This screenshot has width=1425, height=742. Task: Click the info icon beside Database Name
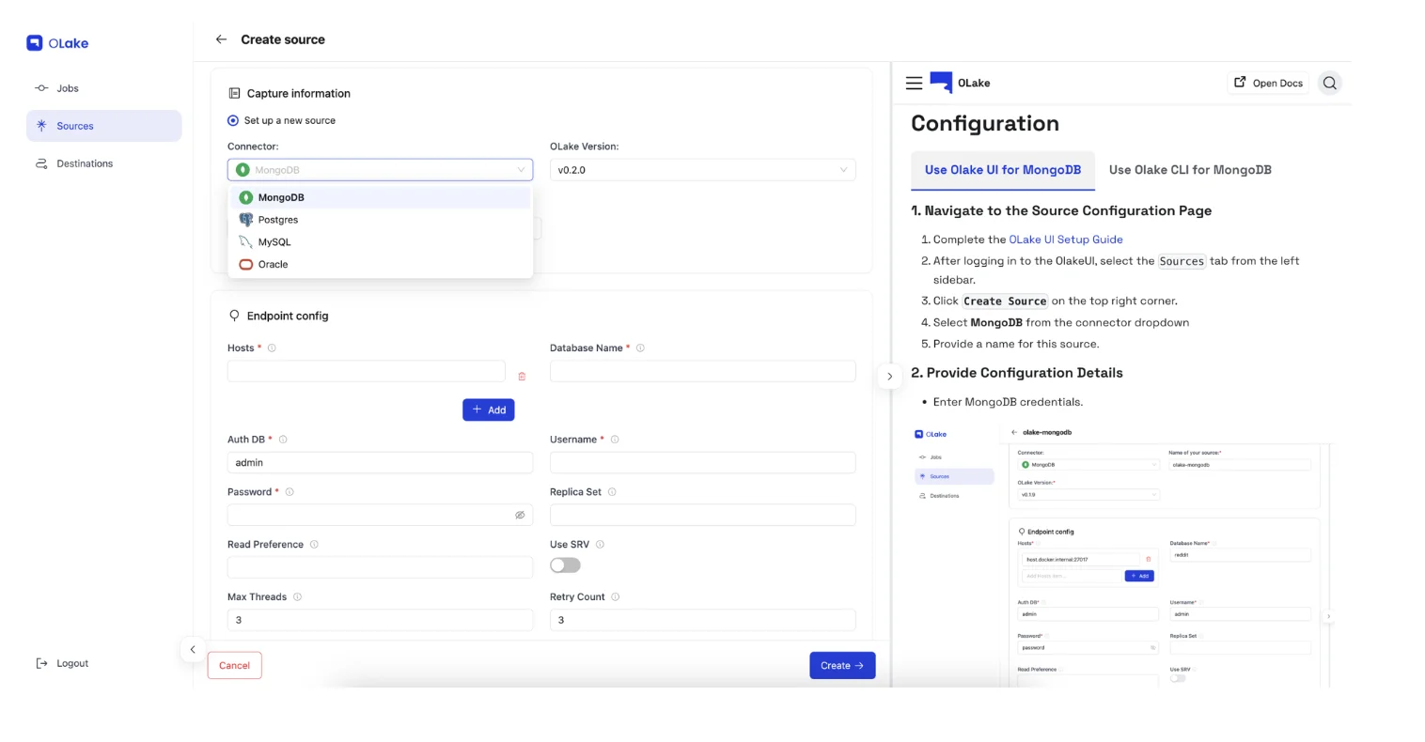click(x=640, y=348)
